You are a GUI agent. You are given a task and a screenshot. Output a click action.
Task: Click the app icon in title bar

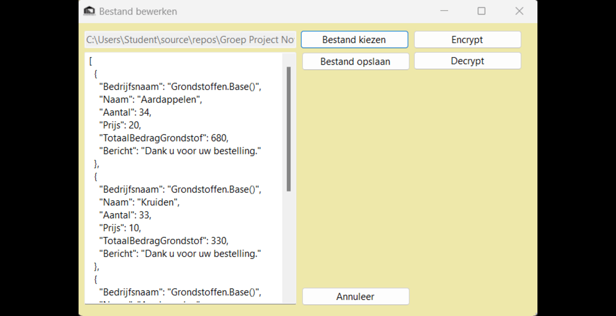click(x=89, y=11)
